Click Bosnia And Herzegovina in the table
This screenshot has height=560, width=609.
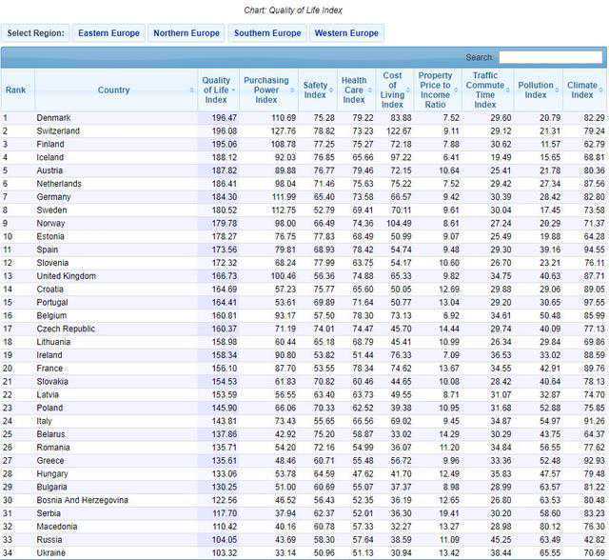82,499
